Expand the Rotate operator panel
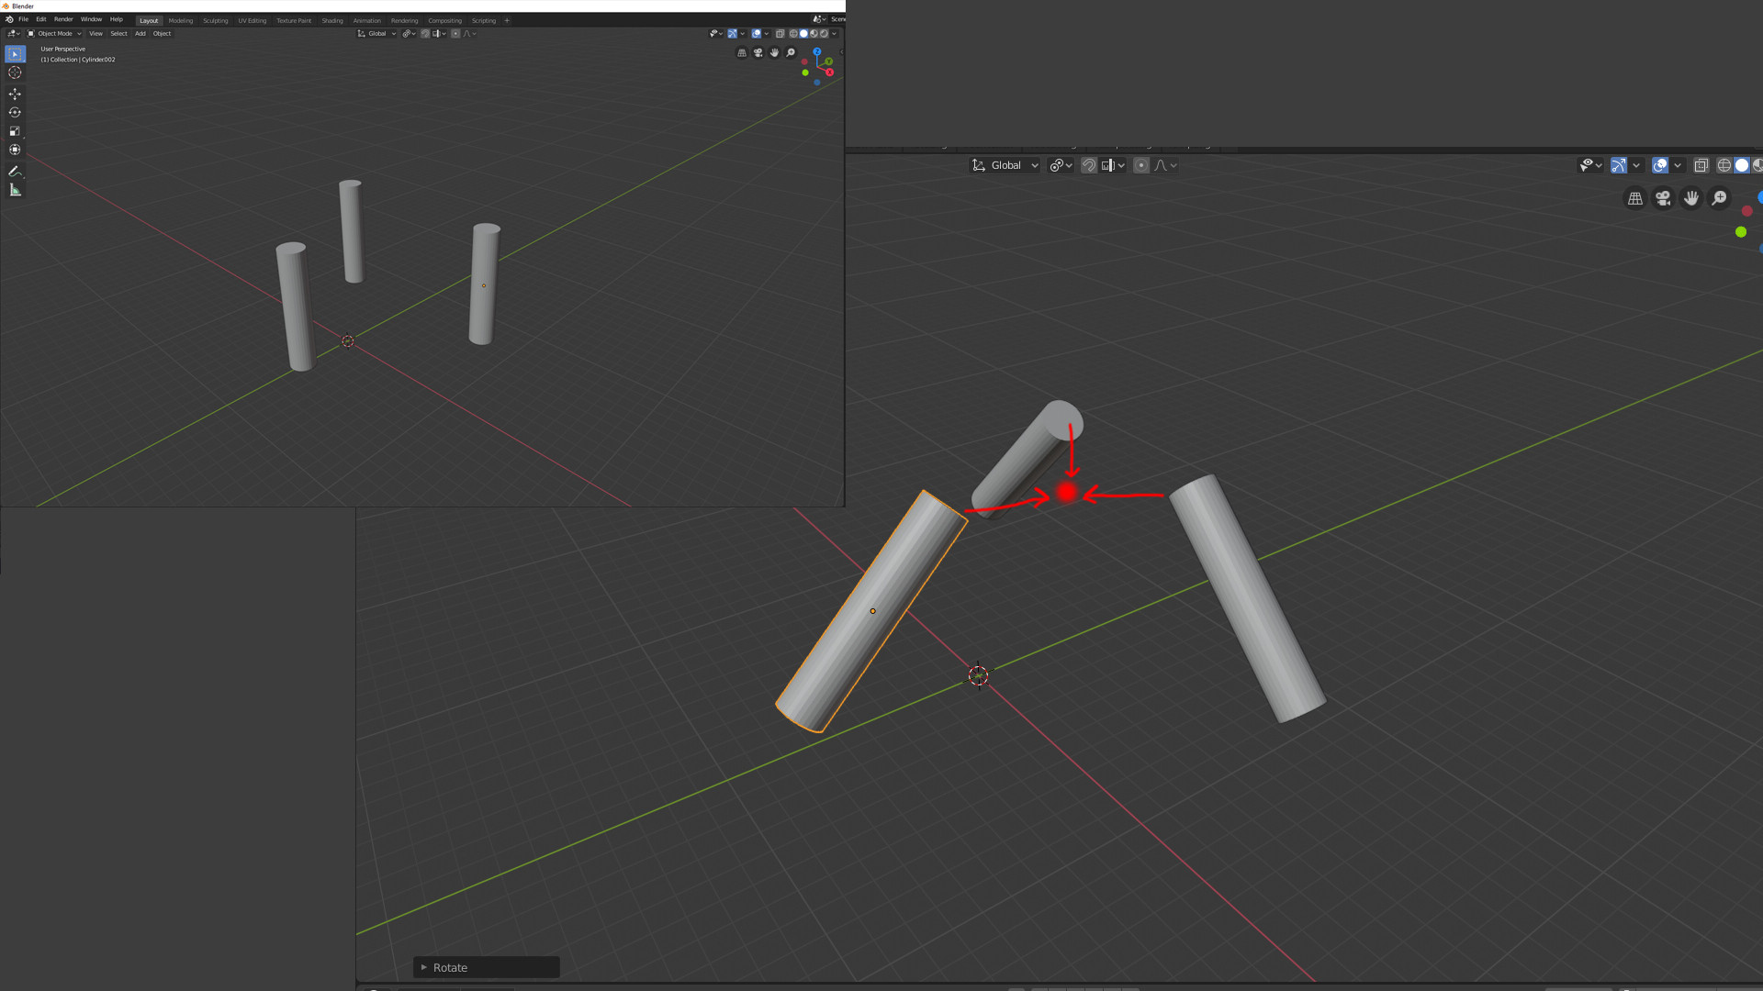The width and height of the screenshot is (1763, 991). click(487, 967)
